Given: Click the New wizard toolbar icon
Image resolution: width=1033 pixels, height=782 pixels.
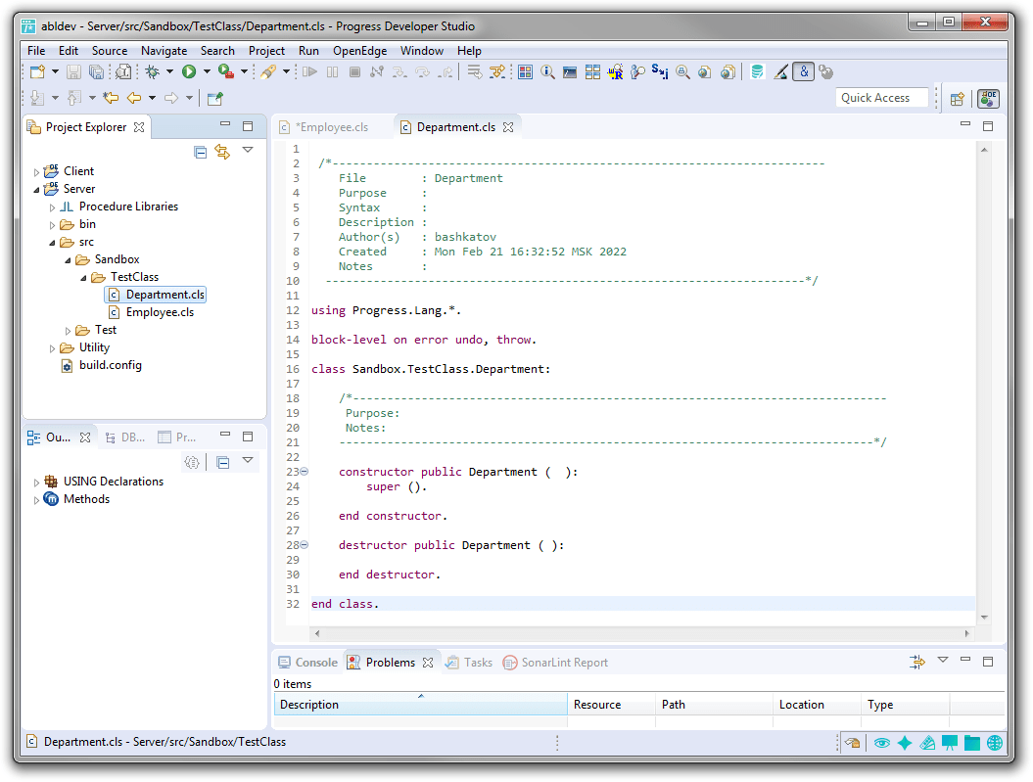Looking at the screenshot, I should click(37, 71).
